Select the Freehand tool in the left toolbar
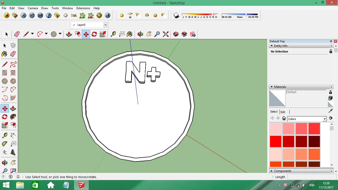The height and width of the screenshot is (190, 338). [x=13, y=64]
